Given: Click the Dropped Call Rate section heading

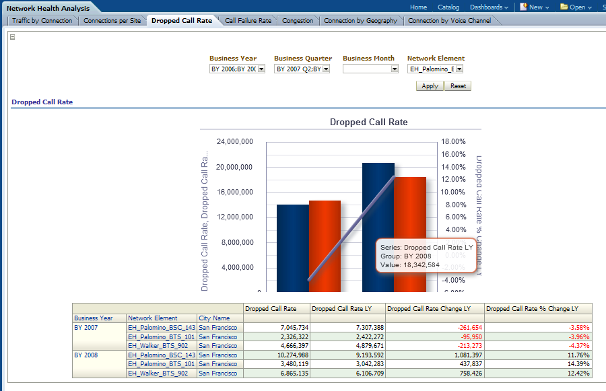Looking at the screenshot, I should click(x=42, y=102).
